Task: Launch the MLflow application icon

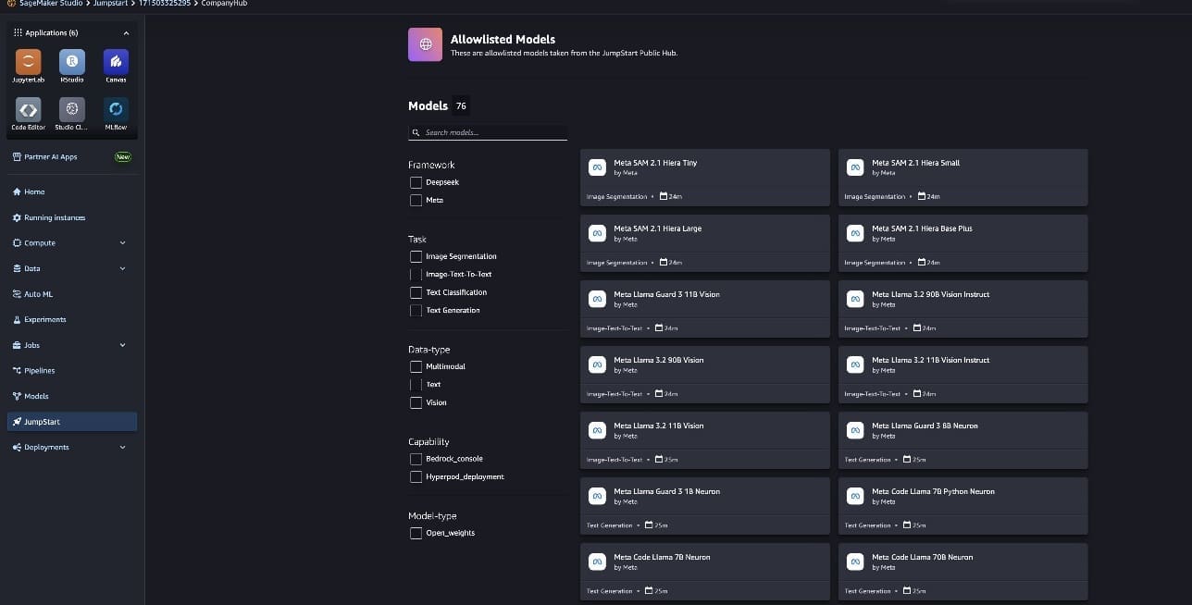Action: click(116, 109)
